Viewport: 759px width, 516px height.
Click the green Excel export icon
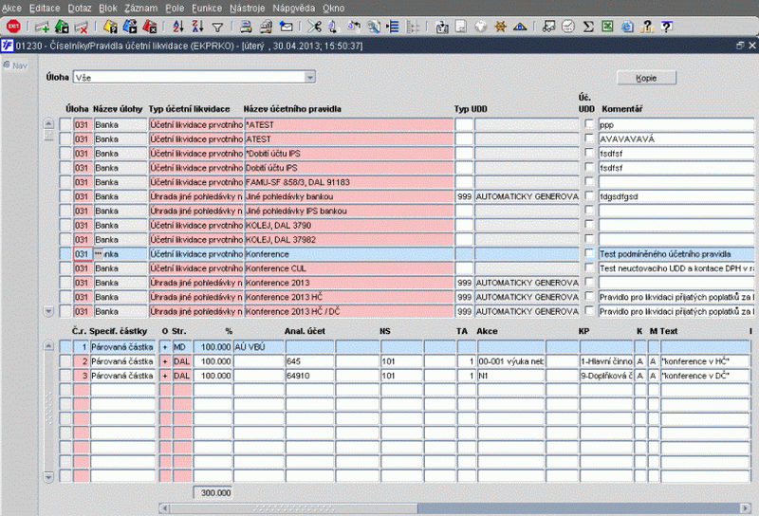(608, 27)
